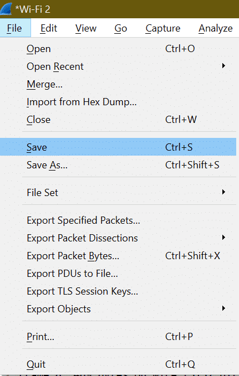The image size is (239, 376).
Task: Expand the Open Recent submenu
Action: (118, 66)
